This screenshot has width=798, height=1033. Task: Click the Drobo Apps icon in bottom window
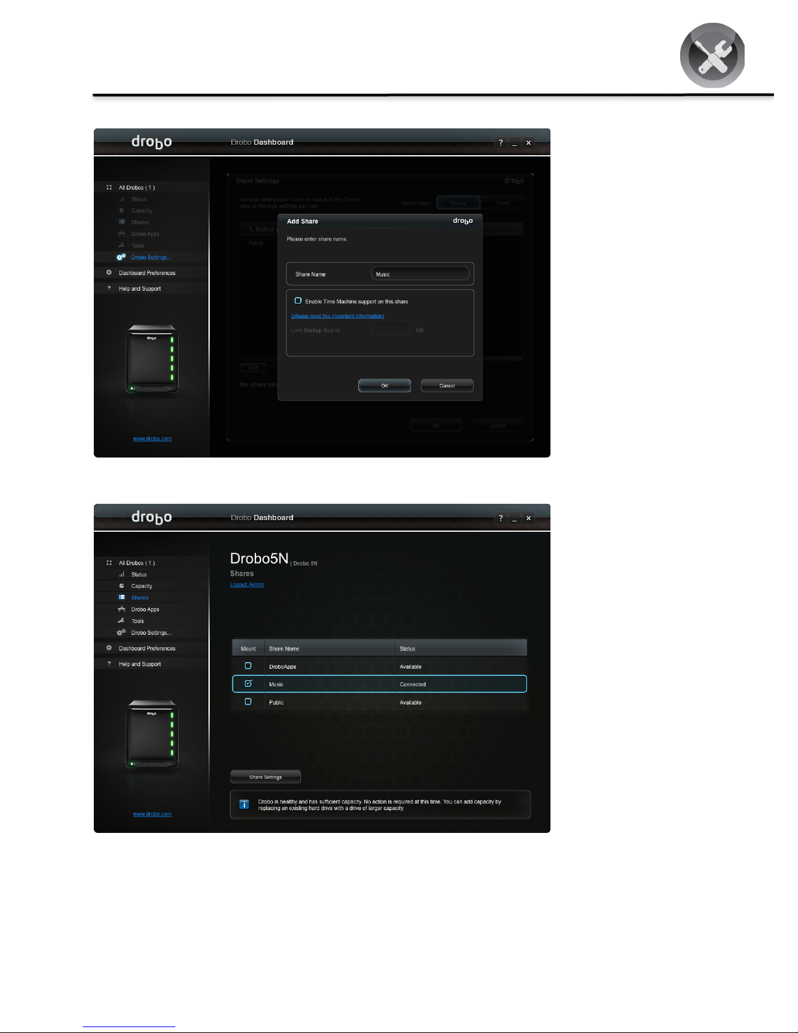[x=121, y=609]
